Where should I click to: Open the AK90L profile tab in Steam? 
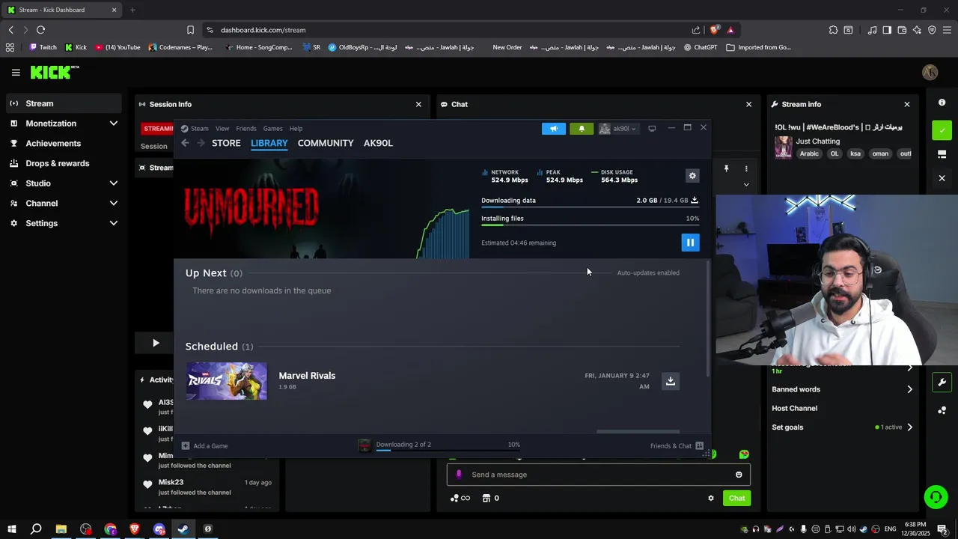point(378,143)
